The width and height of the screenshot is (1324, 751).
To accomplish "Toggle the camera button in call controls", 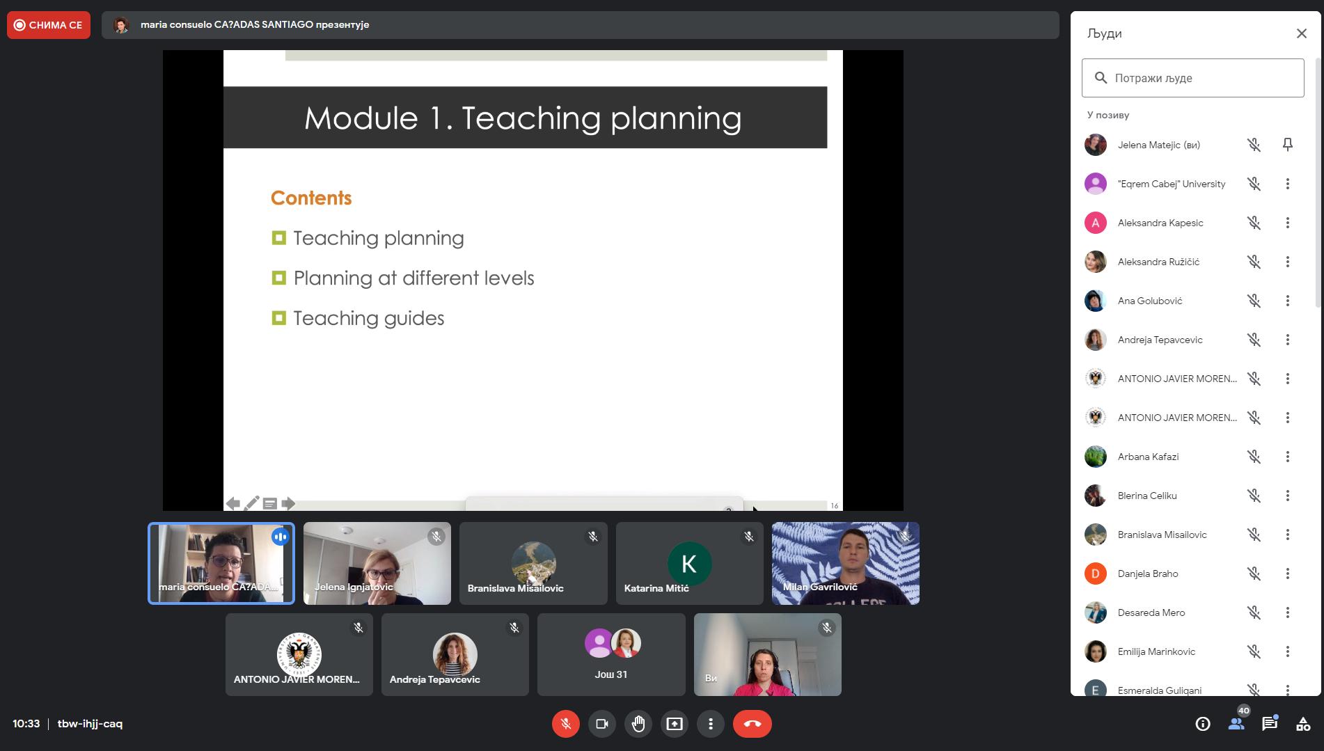I will (x=602, y=724).
